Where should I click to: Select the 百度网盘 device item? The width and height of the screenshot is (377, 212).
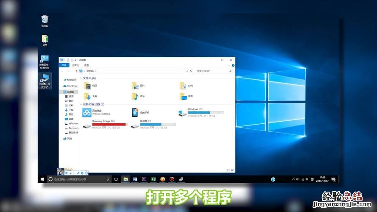(97, 112)
